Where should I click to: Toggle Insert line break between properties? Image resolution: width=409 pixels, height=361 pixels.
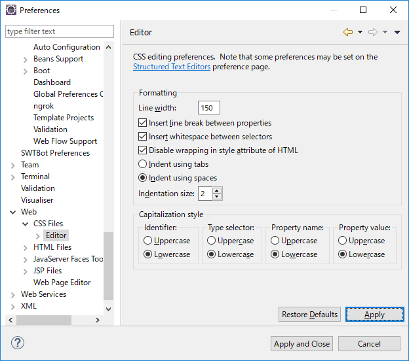pyautogui.click(x=143, y=123)
